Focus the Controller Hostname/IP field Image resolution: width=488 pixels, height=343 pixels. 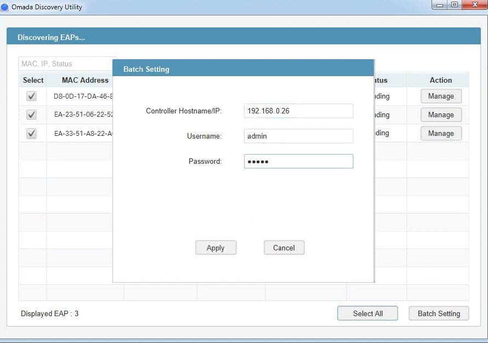click(298, 111)
